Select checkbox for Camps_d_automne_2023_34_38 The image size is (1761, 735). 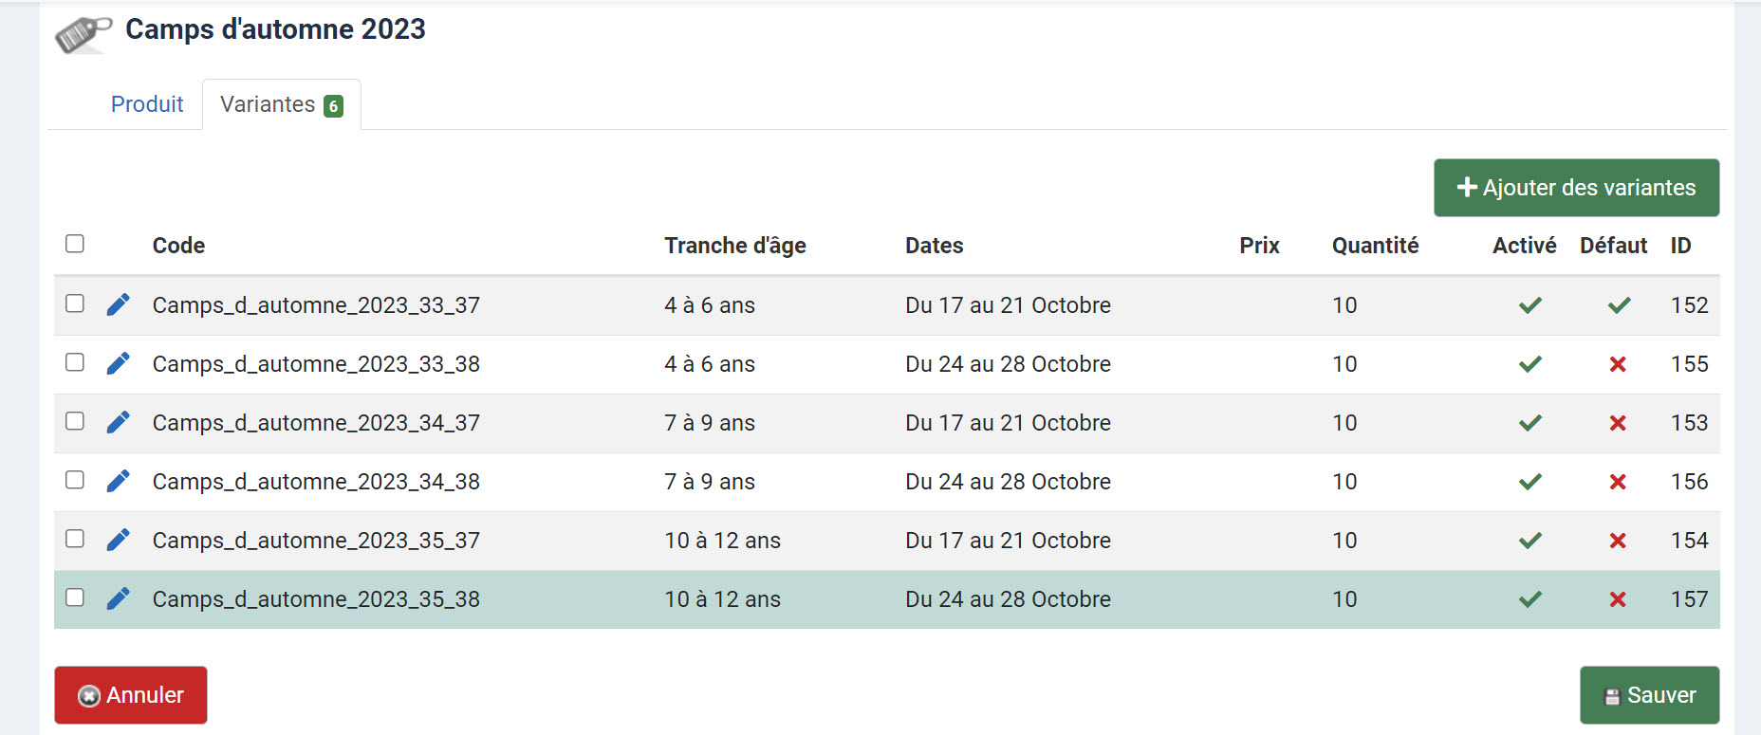[x=75, y=480]
